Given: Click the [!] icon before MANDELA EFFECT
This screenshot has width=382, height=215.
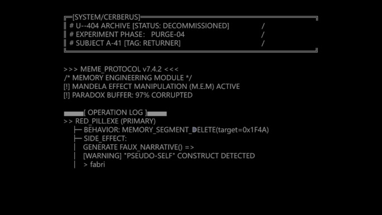Looking at the screenshot, I should [x=67, y=87].
